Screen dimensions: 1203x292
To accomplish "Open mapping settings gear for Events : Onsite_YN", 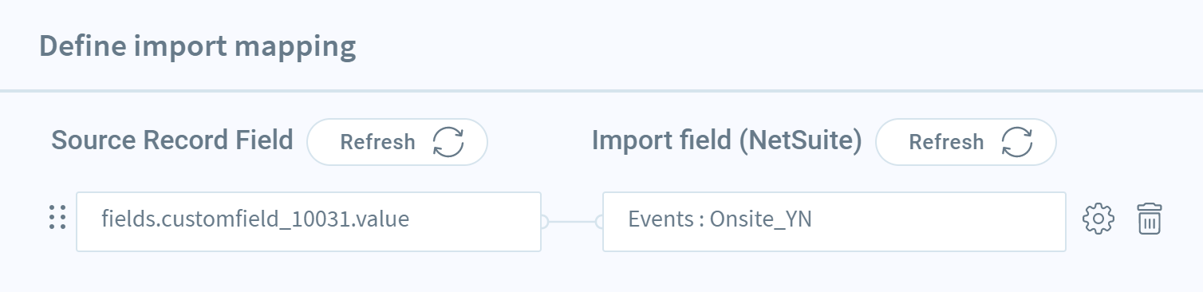I will click(1098, 219).
